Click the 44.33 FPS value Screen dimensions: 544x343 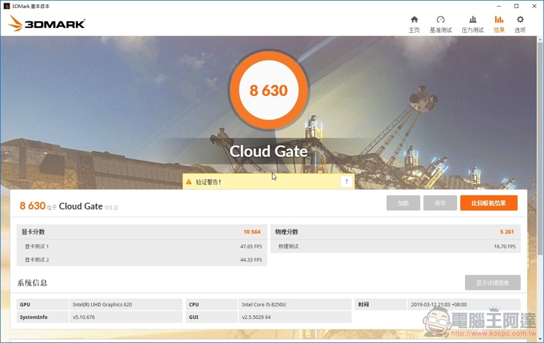251,260
